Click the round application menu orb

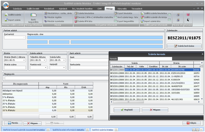(x=6, y=5)
